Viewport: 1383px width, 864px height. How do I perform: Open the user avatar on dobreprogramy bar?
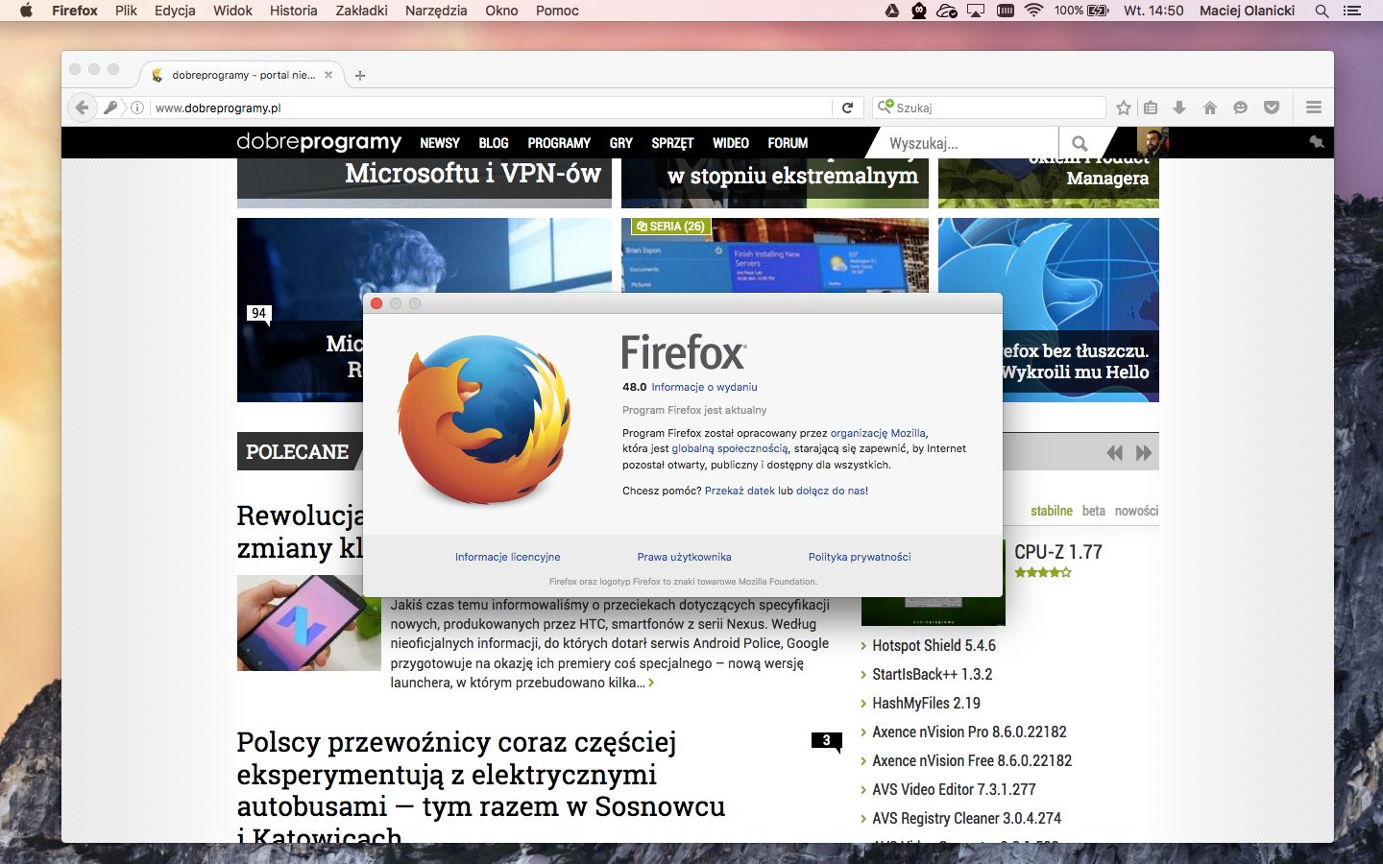coord(1152,142)
